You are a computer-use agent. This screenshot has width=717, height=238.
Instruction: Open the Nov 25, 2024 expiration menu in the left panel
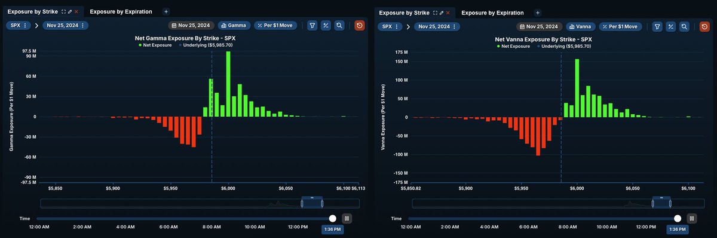66,26
